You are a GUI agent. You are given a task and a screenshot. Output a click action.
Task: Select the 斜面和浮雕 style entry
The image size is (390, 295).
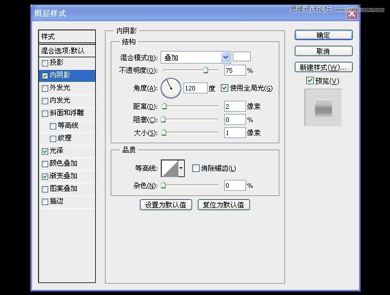tap(67, 113)
